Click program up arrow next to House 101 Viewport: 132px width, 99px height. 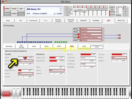click(x=61, y=8)
